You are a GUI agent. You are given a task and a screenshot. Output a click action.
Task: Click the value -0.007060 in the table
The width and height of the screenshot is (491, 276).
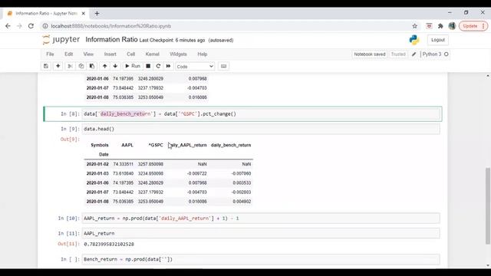click(x=241, y=173)
